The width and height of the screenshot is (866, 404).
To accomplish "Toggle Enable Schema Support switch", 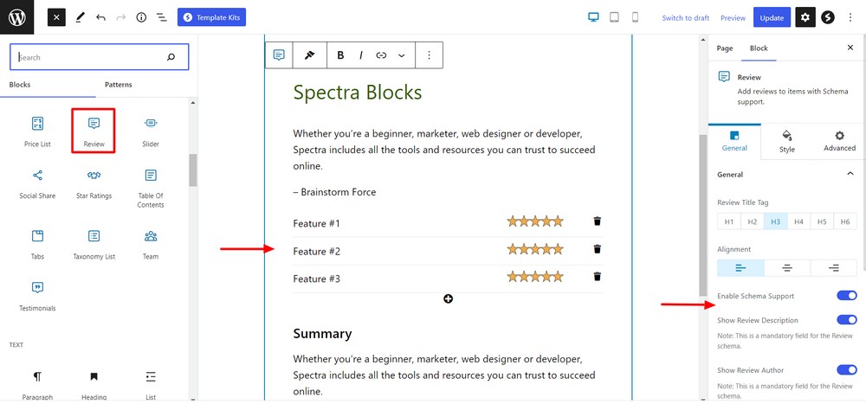I will click(847, 296).
